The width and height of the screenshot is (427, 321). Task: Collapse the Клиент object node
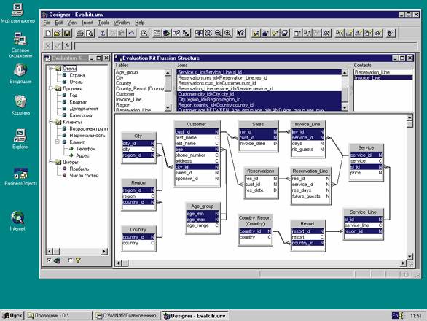[58, 142]
